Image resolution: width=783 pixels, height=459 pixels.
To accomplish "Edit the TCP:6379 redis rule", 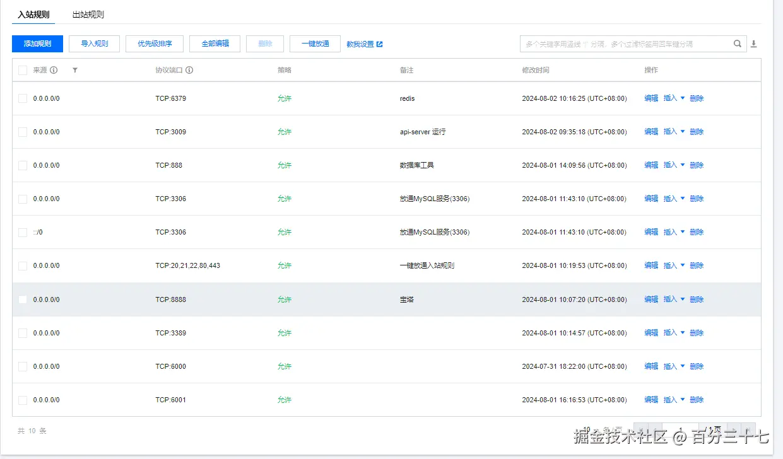I will pyautogui.click(x=651, y=98).
